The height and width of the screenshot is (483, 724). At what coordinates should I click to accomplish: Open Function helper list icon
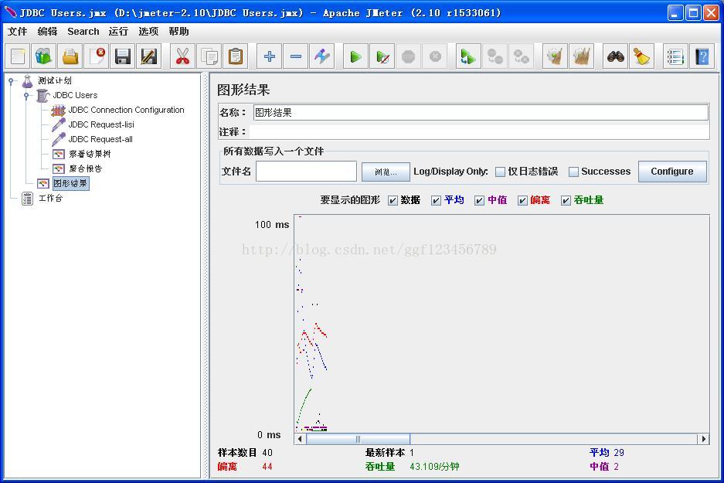(x=675, y=56)
